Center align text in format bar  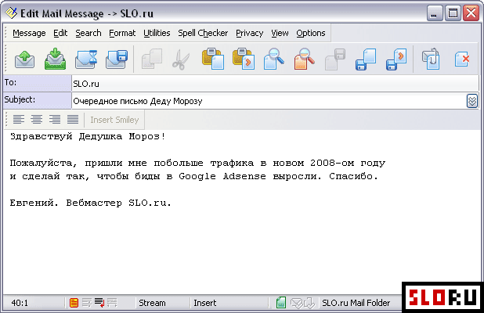[37, 120]
